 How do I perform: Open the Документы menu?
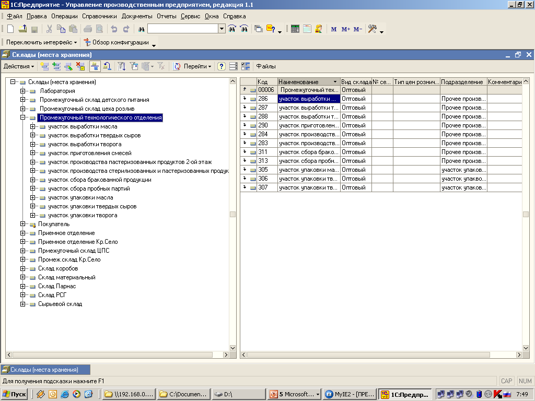[x=137, y=16]
